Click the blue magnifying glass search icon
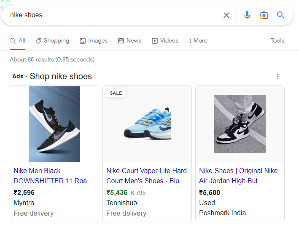299x227 pixels. click(x=280, y=15)
